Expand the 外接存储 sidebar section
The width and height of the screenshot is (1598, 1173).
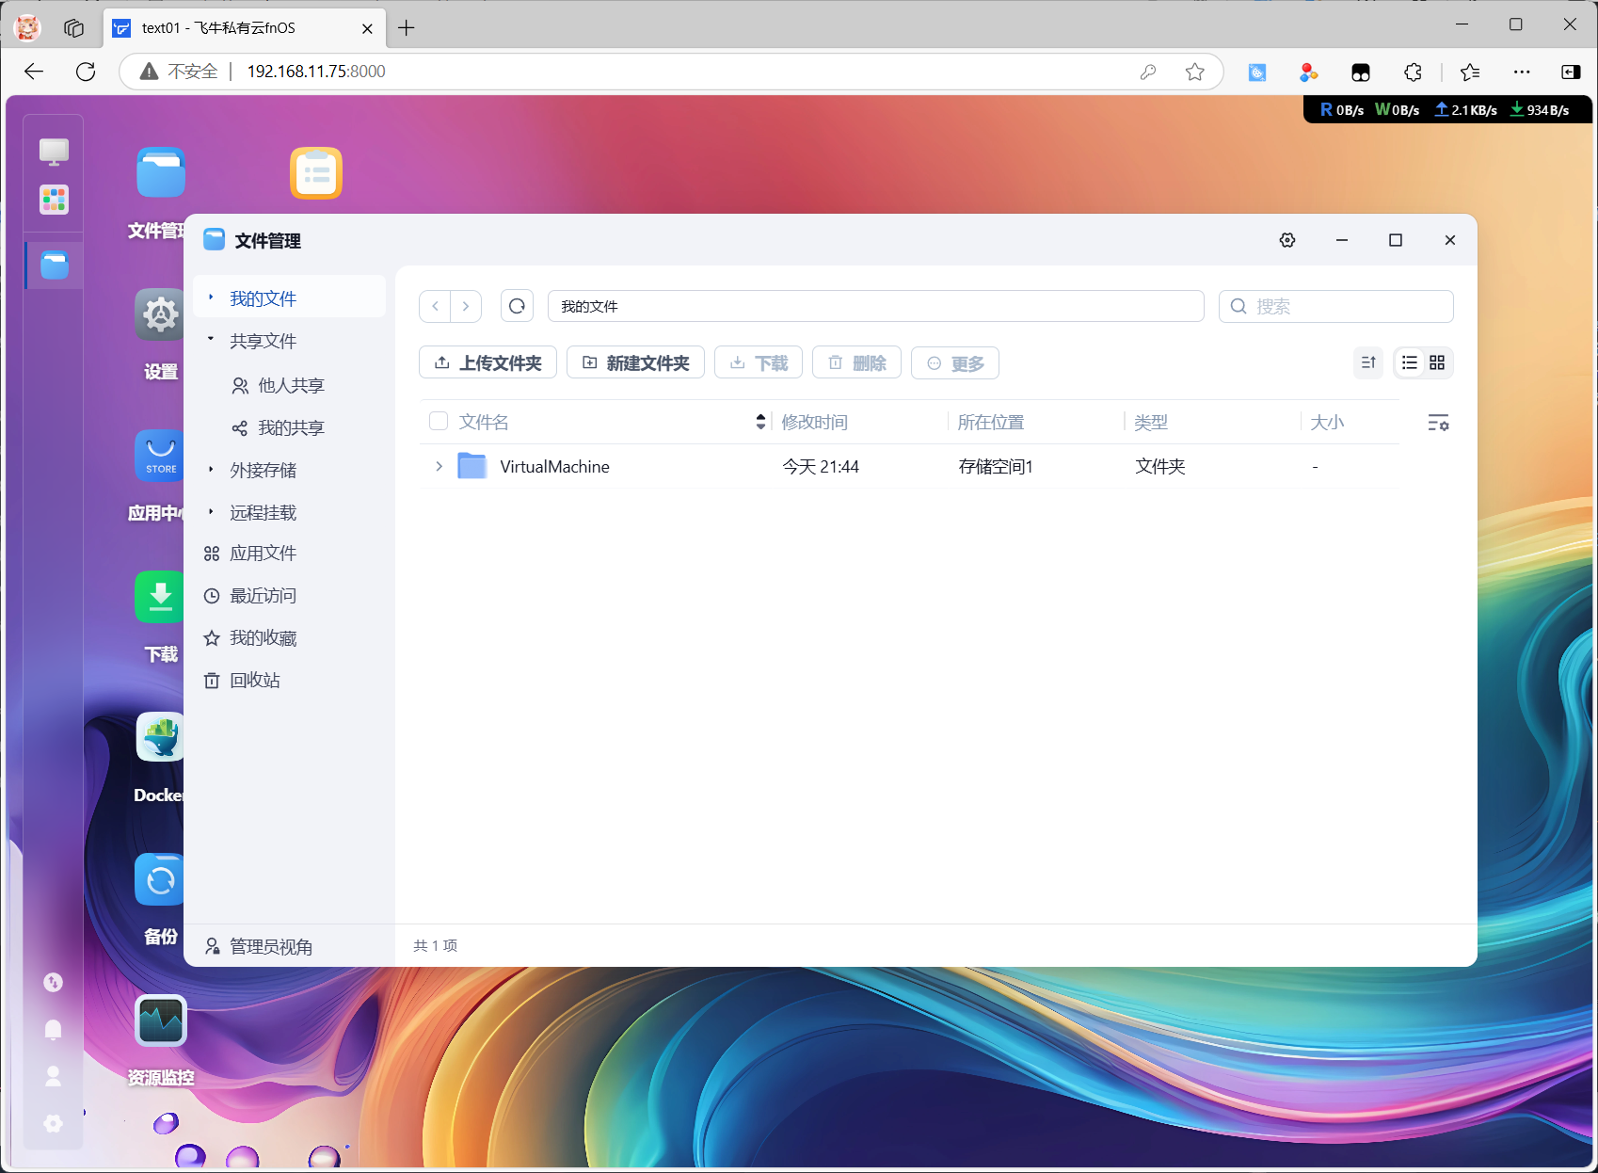click(x=211, y=469)
